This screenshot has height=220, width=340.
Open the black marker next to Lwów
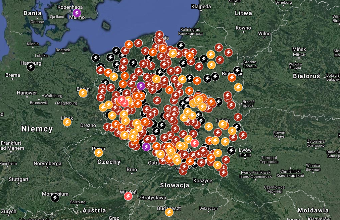[231, 150]
